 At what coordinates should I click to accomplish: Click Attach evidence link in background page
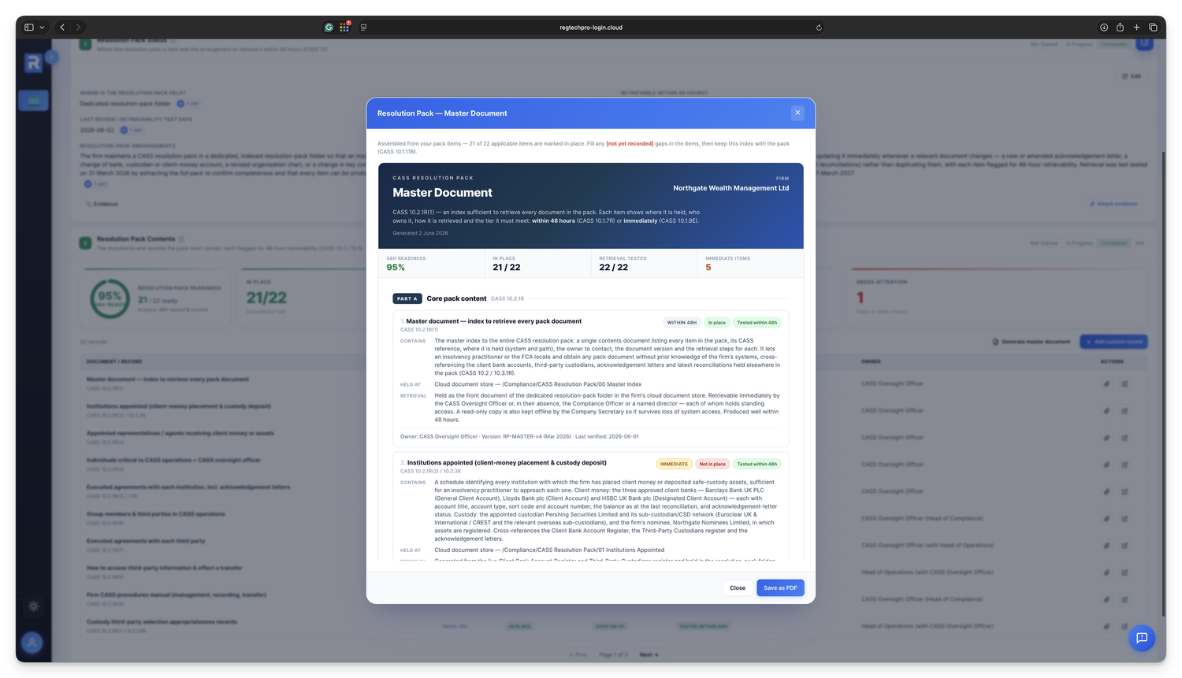coord(1113,204)
